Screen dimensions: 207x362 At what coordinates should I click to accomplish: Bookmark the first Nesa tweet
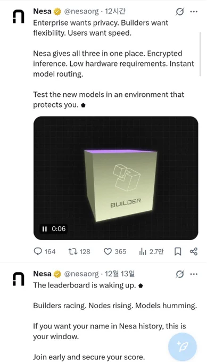point(177,251)
